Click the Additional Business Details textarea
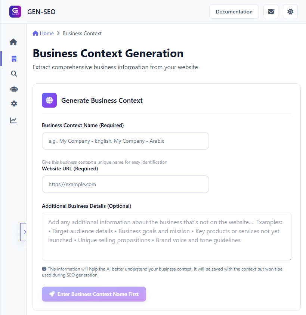 point(166,235)
